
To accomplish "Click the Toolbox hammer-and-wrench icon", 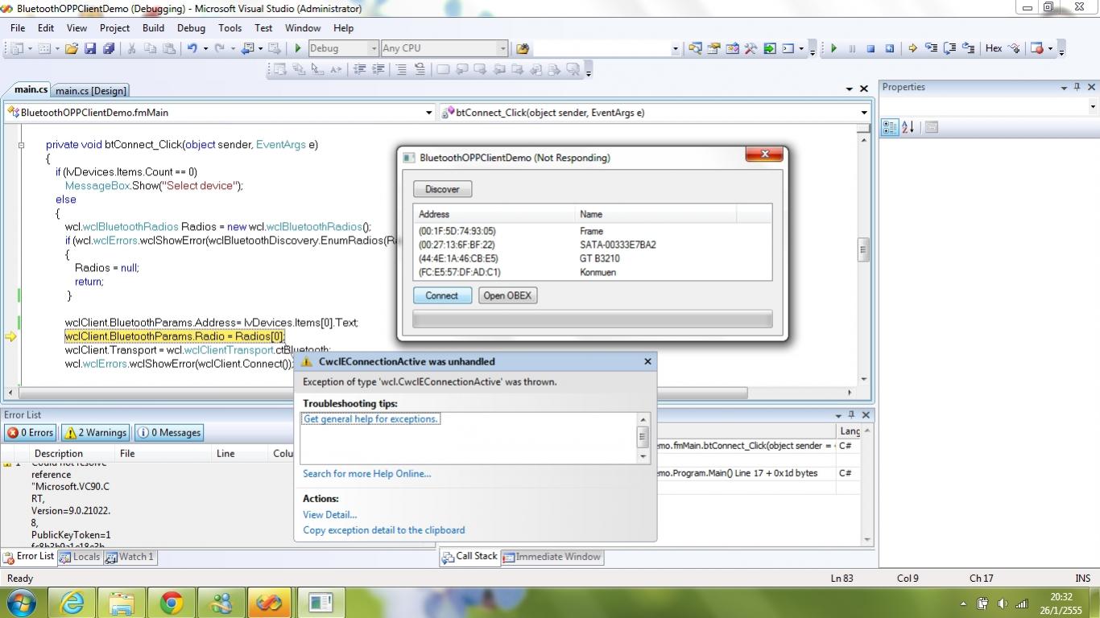I will point(751,48).
